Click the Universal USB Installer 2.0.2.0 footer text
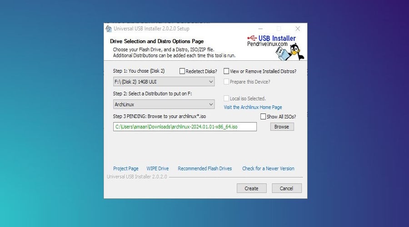 pos(137,177)
